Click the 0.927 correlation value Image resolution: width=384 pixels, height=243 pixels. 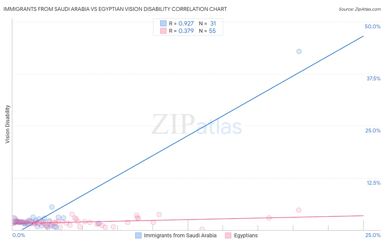tap(186, 23)
